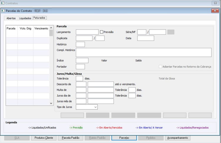Switch to the Liquidados tab
The width and height of the screenshot is (221, 143).
[x=25, y=18]
